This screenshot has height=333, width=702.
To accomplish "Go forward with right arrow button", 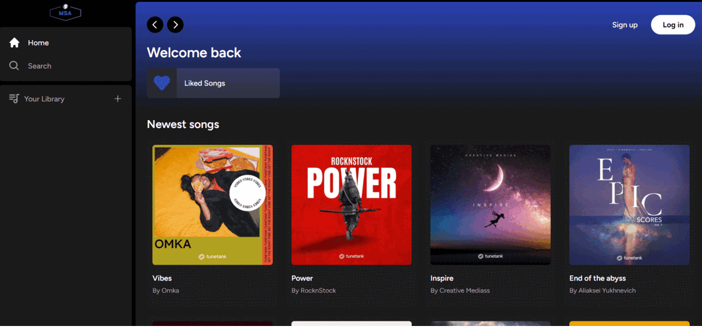I will 175,25.
